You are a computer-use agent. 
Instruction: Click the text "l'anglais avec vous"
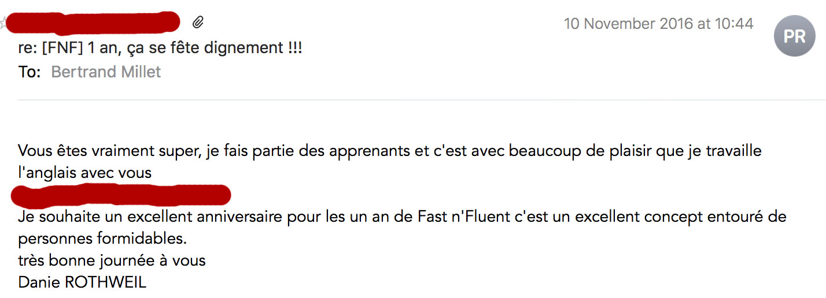pyautogui.click(x=85, y=172)
